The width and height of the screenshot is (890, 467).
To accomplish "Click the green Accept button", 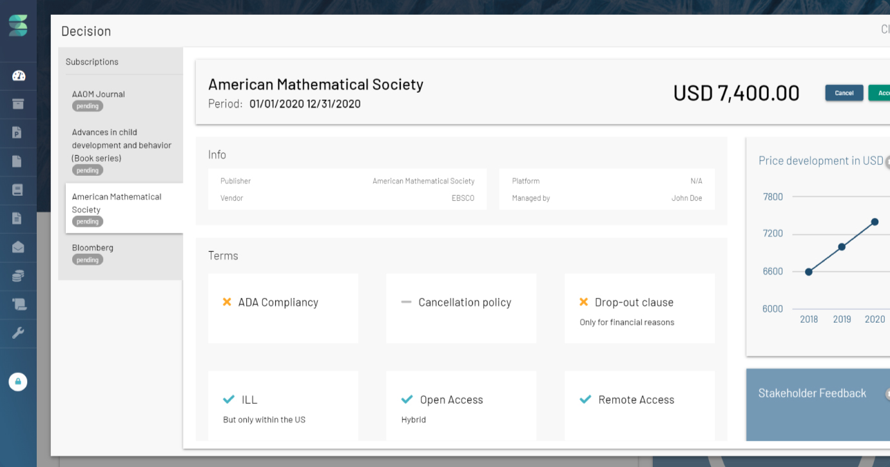I will click(880, 93).
